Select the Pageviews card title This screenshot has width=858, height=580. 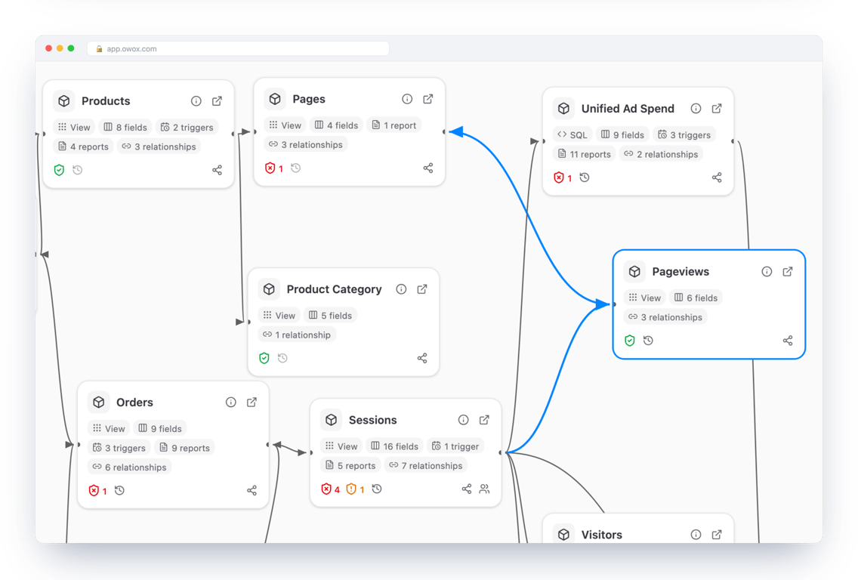681,271
